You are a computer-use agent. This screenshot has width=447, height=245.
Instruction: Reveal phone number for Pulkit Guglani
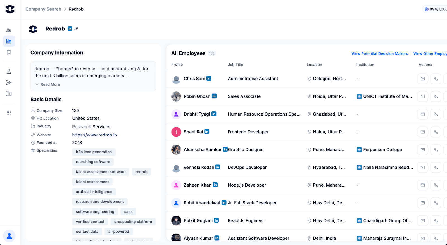(x=436, y=221)
